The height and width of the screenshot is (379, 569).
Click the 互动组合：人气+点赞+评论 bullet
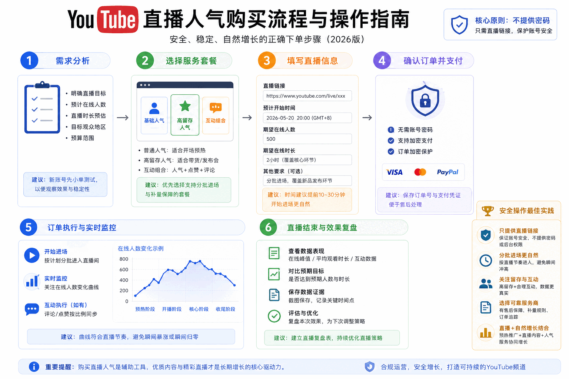tap(177, 170)
